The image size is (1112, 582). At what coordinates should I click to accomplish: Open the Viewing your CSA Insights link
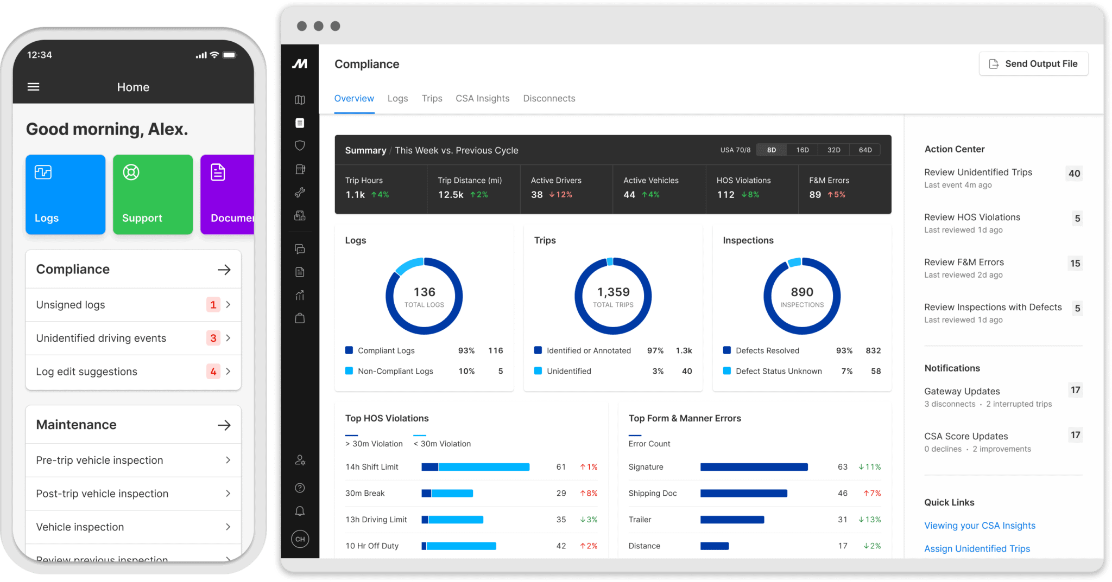point(980,526)
